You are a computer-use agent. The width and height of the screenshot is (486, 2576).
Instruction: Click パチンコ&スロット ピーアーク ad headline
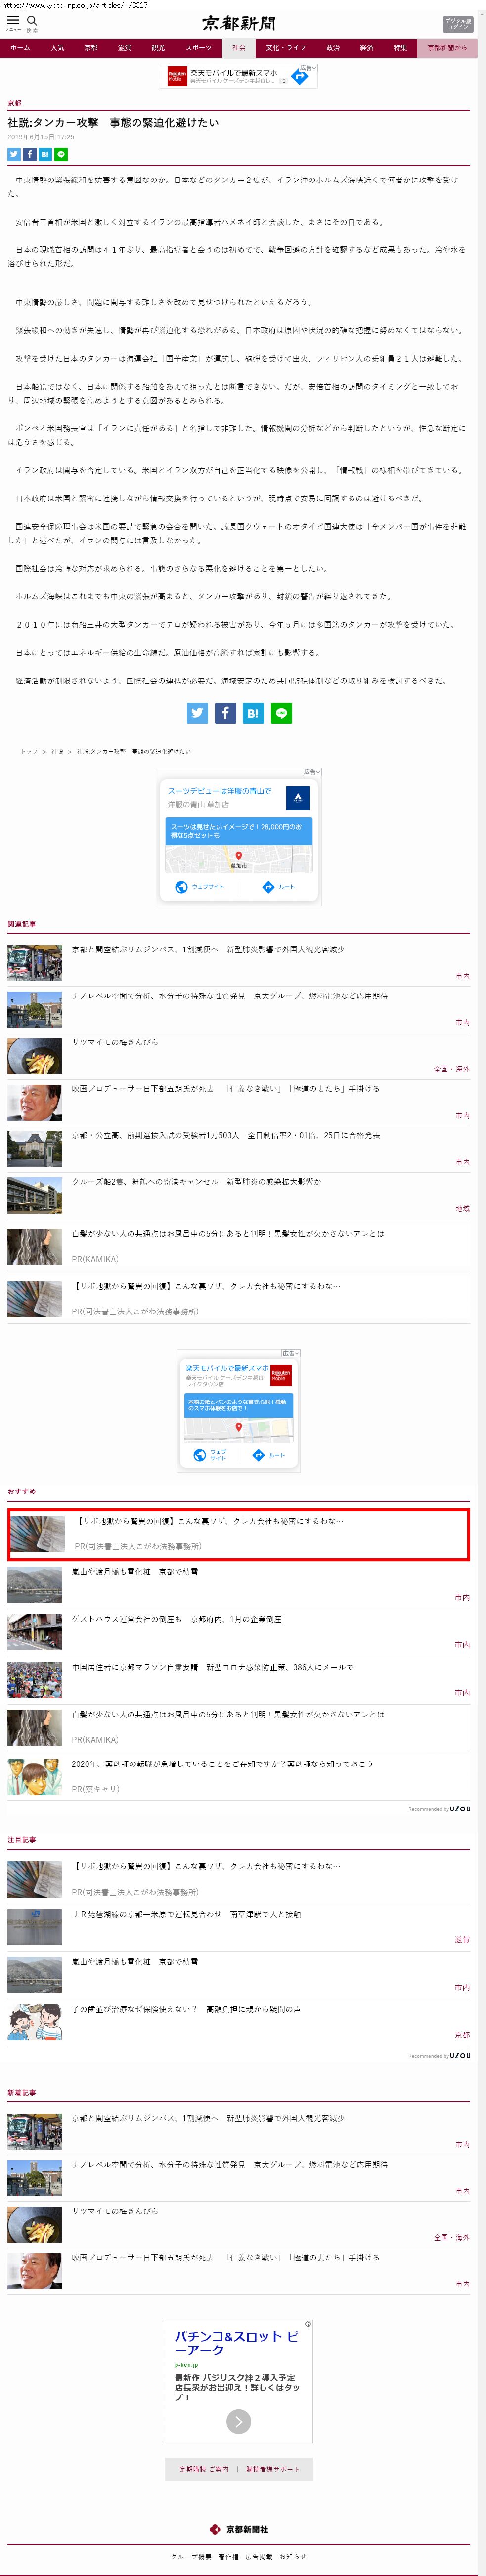pyautogui.click(x=236, y=2343)
